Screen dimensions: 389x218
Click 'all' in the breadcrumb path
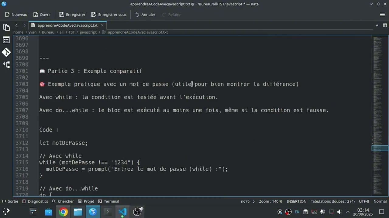tap(61, 32)
